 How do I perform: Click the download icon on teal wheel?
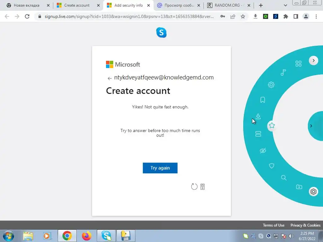pyautogui.click(x=258, y=117)
